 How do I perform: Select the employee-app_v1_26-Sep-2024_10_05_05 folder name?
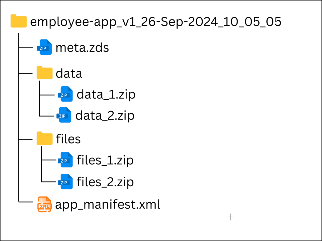tap(155, 22)
